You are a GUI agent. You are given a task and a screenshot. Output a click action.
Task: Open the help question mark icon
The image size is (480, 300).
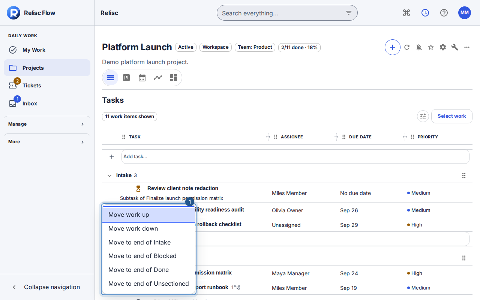[444, 13]
